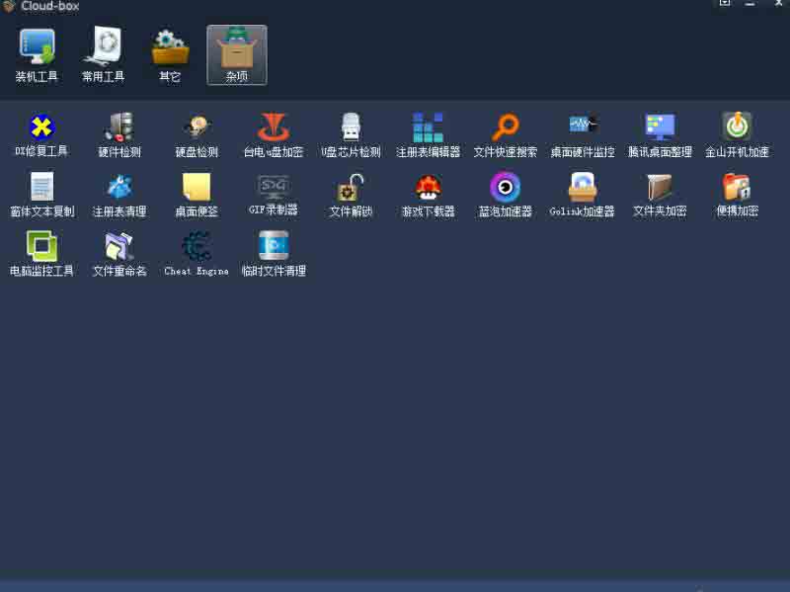Switch to the 常用工具 tab
This screenshot has height=592, width=790.
104,55
